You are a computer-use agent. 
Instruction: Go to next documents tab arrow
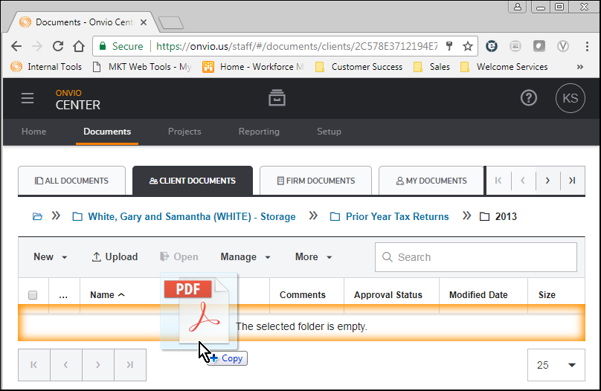pos(547,181)
